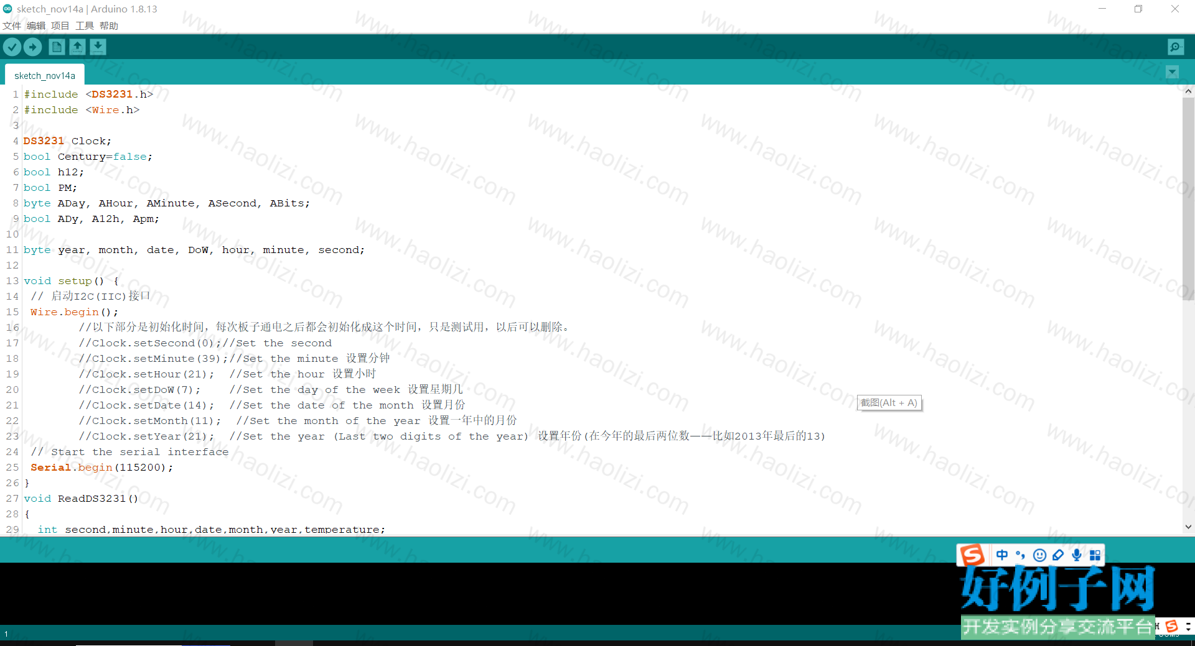Toggle Chinese input mode 中 icon
The height and width of the screenshot is (646, 1195).
tap(1002, 555)
